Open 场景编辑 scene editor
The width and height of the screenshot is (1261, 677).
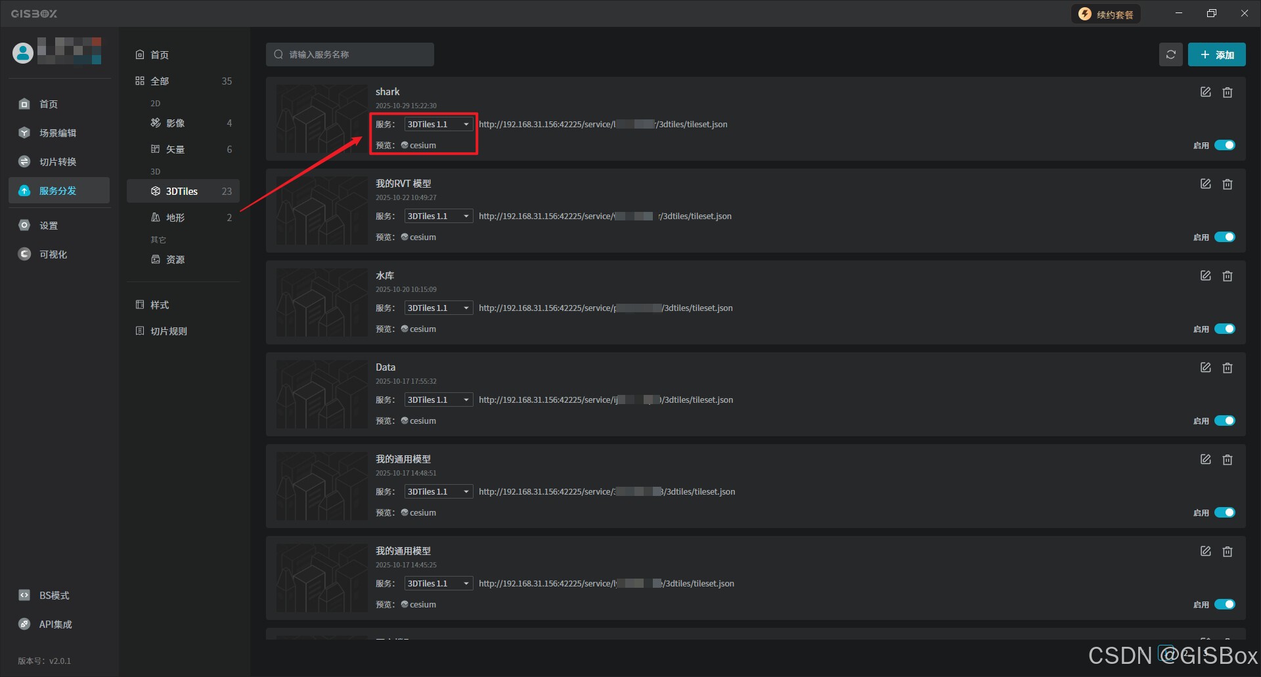click(59, 133)
